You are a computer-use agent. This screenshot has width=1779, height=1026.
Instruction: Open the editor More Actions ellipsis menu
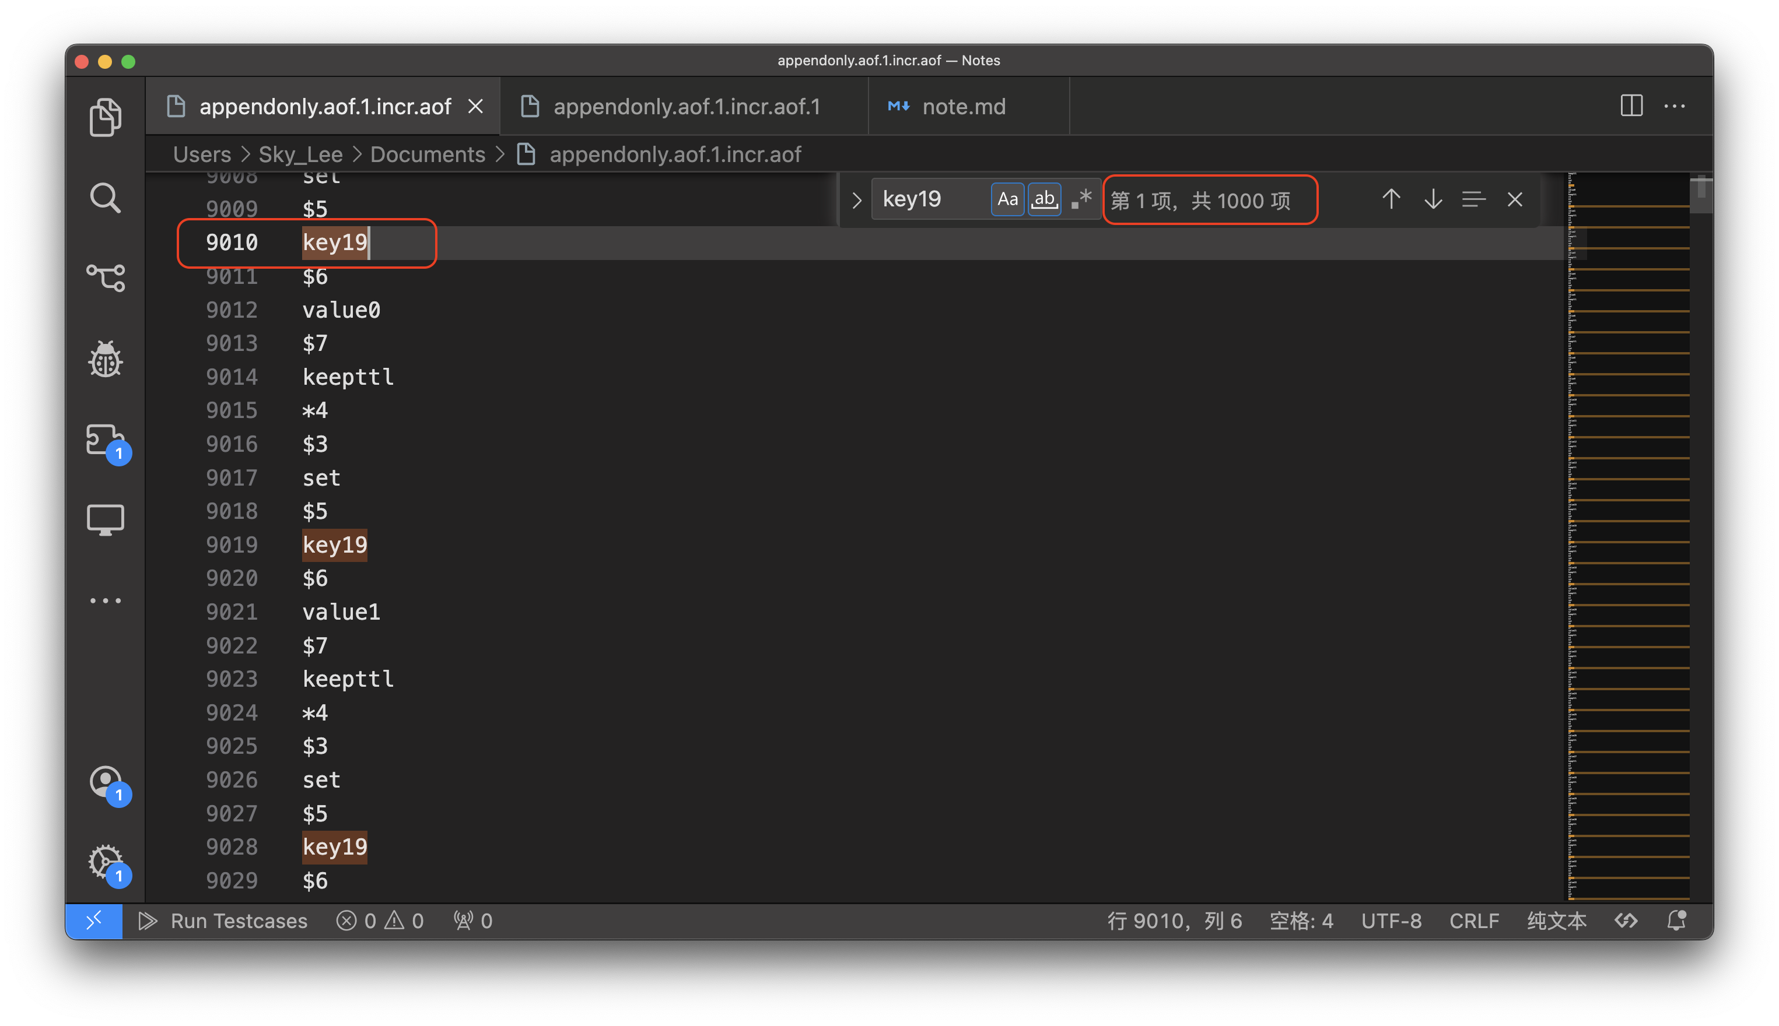point(1674,107)
